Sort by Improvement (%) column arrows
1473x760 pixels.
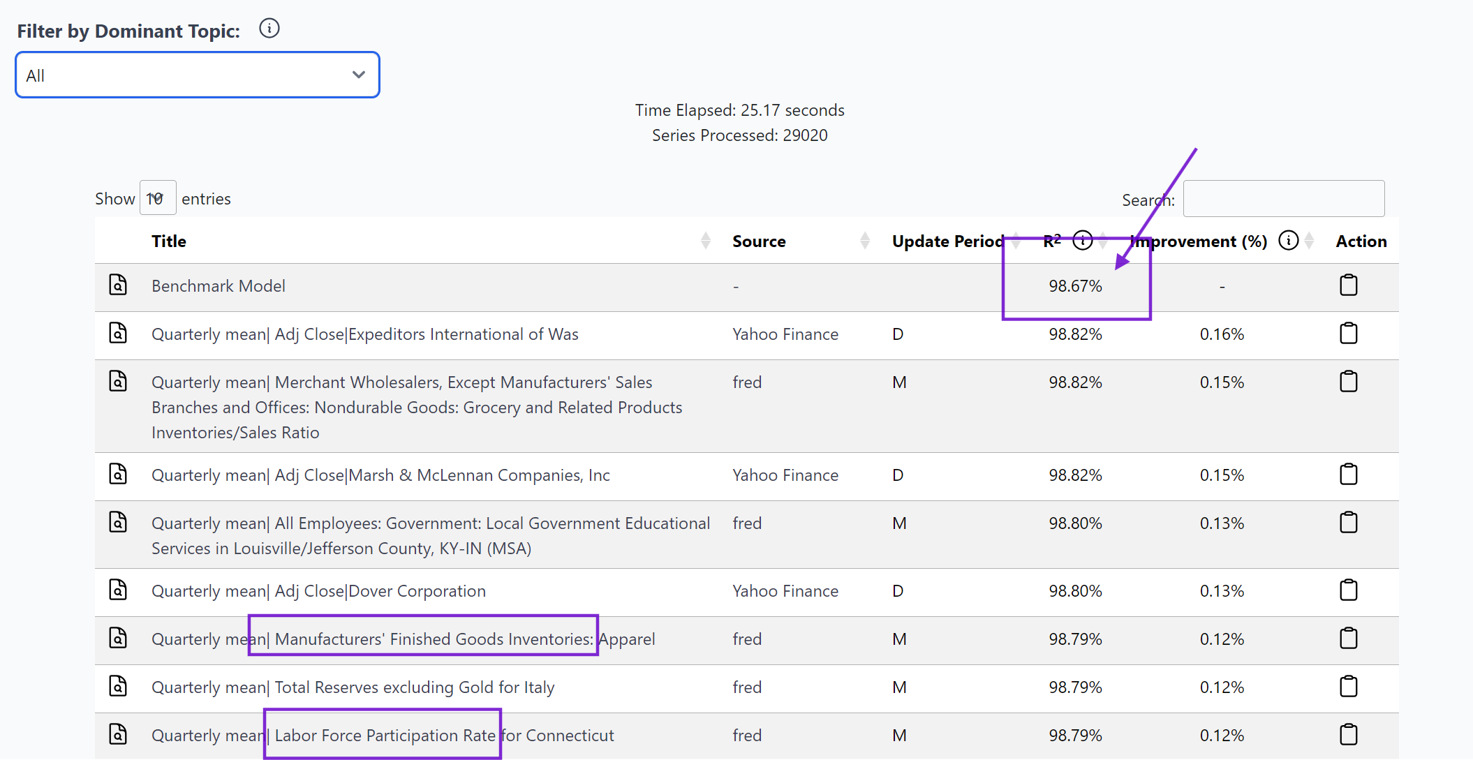click(x=1309, y=241)
